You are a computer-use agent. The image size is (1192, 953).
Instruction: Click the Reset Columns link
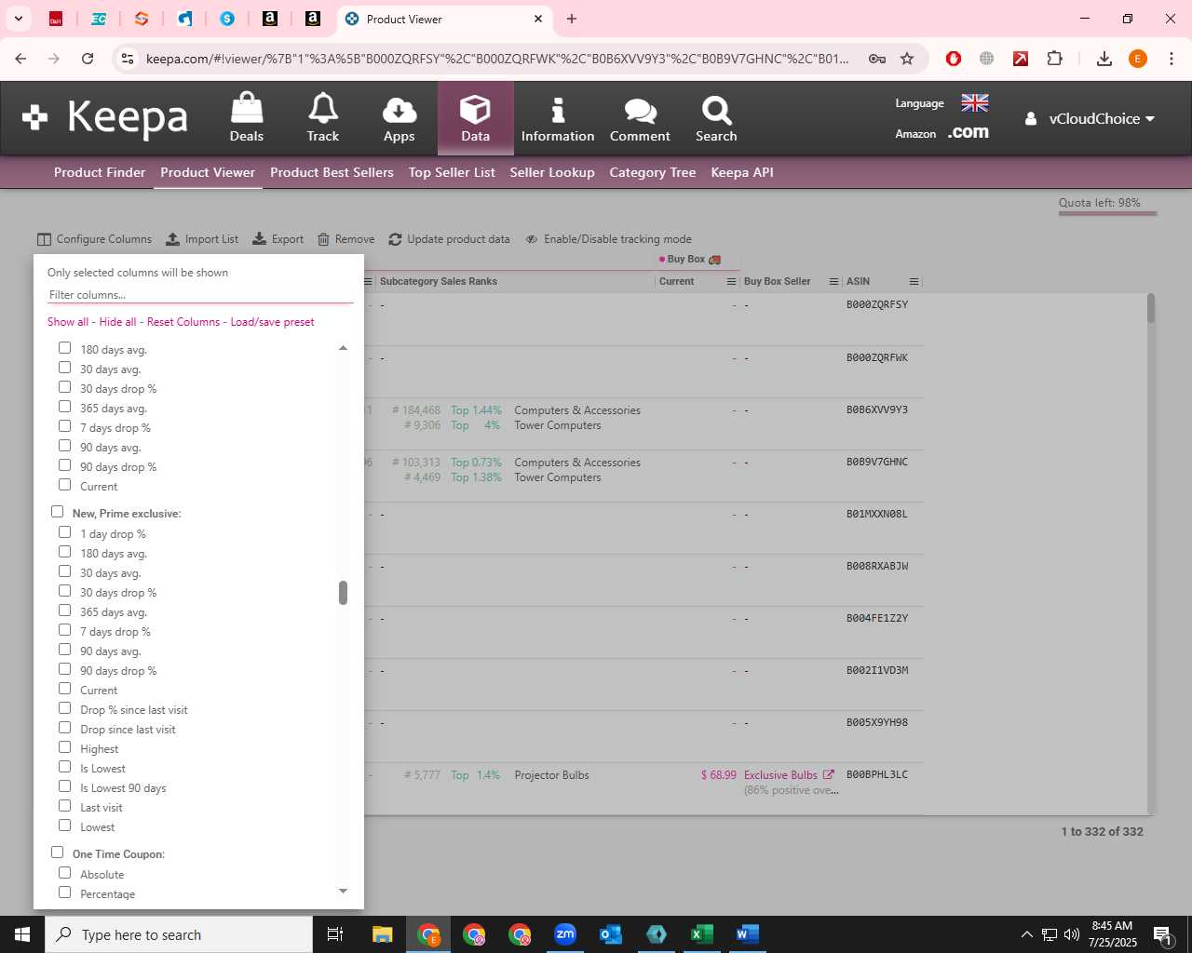[x=183, y=322]
